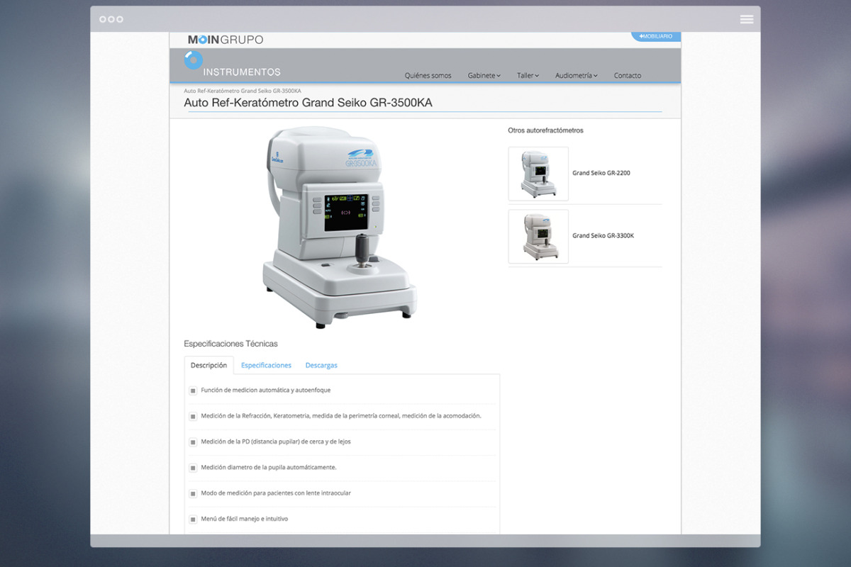The height and width of the screenshot is (567, 851).
Task: Click text Función de medicion automática y autoenfoque
Action: point(265,390)
